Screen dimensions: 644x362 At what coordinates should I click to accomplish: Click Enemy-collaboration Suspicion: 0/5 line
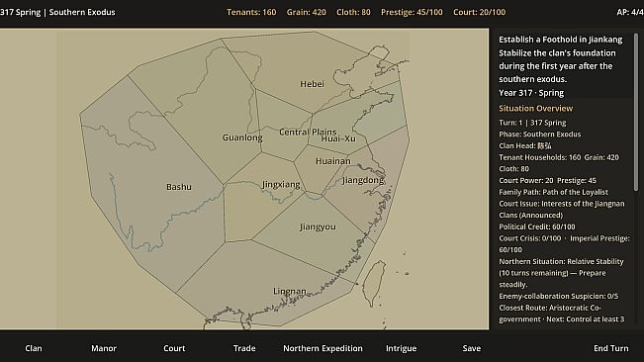coord(558,296)
